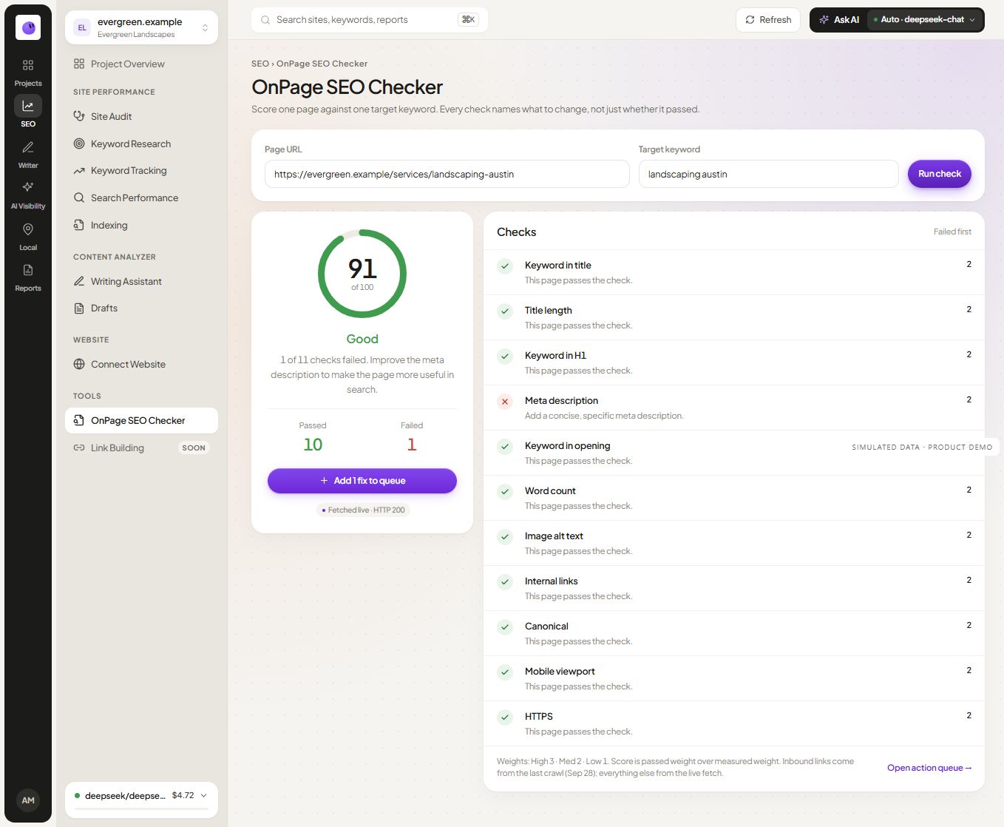Click the usage bar under deepseek model

[141, 809]
